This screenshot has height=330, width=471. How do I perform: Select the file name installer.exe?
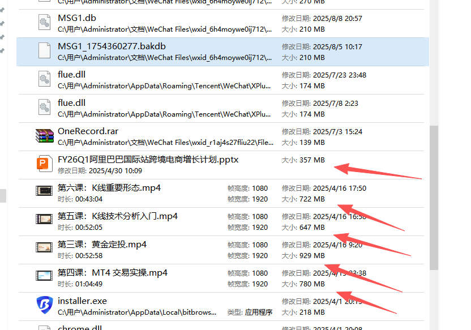(82, 301)
